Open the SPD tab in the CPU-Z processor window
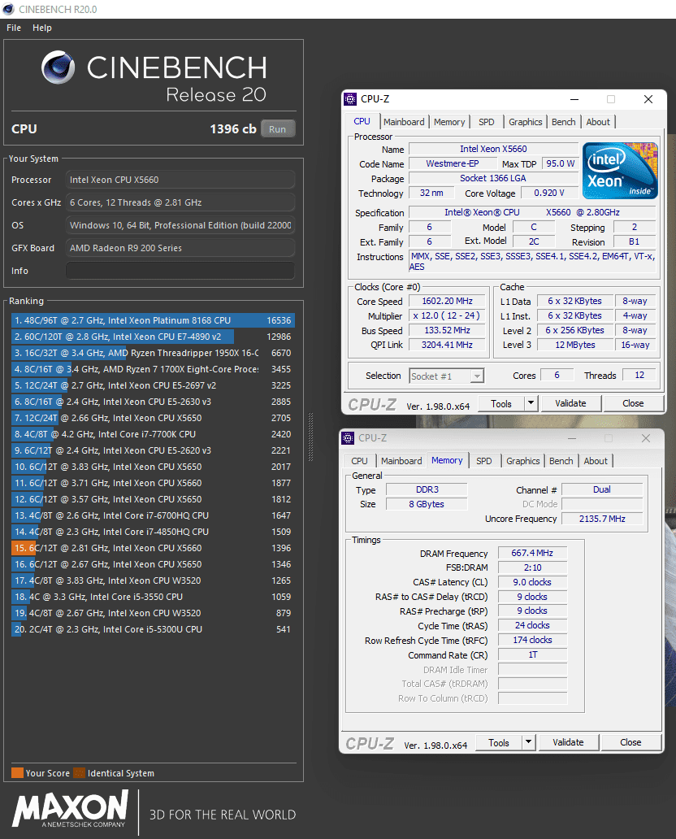The width and height of the screenshot is (676, 839). 487,122
